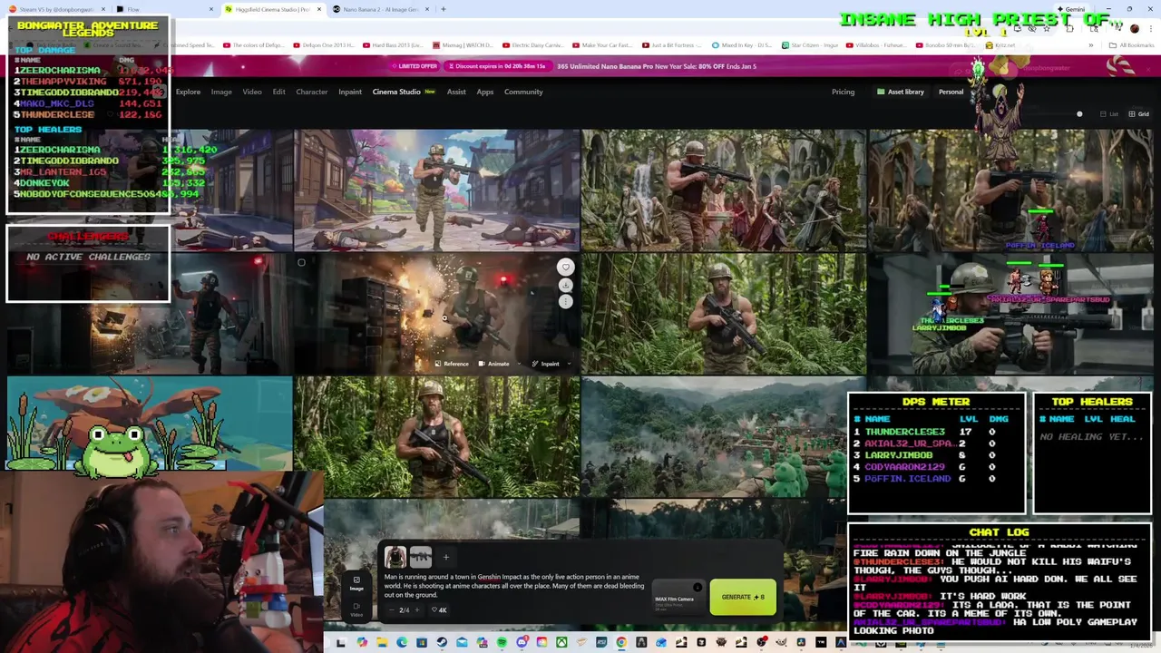Add another reference image with plus
1161x653 pixels.
[445, 556]
